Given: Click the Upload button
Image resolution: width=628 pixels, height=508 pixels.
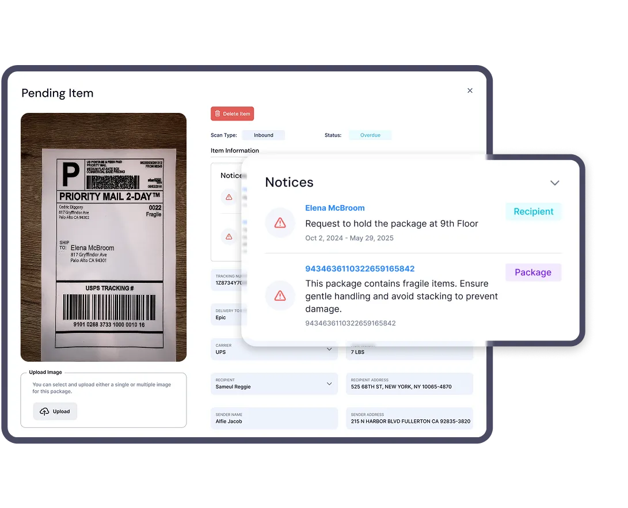Looking at the screenshot, I should [55, 411].
